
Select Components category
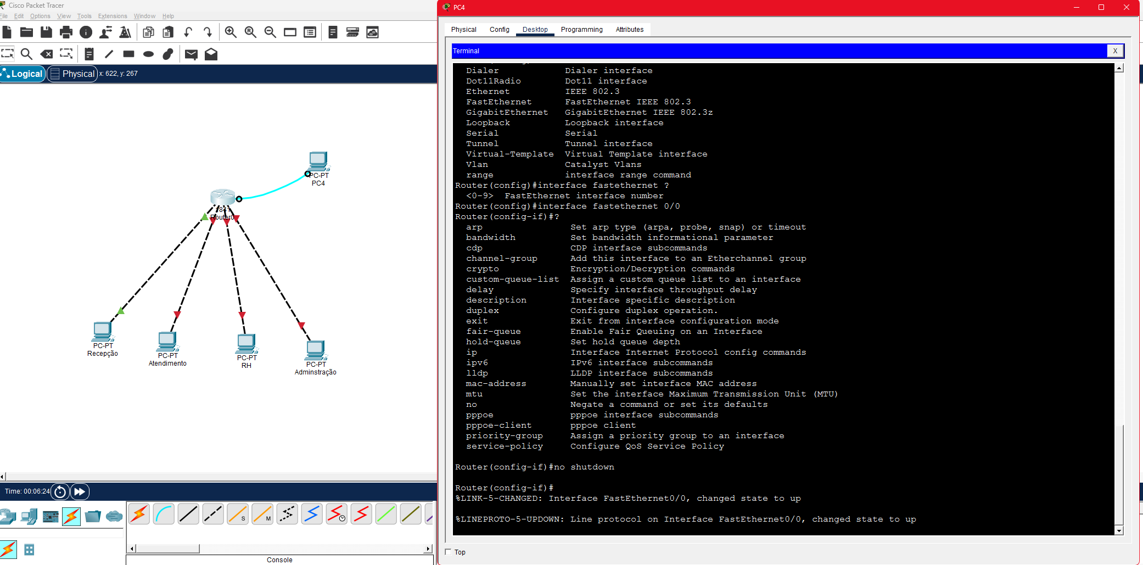pyautogui.click(x=51, y=517)
